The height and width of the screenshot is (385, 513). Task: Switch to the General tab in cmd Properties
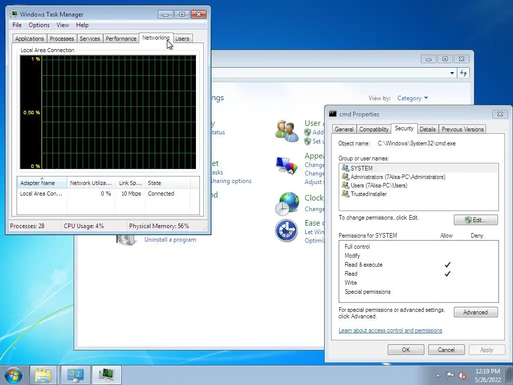pyautogui.click(x=344, y=129)
